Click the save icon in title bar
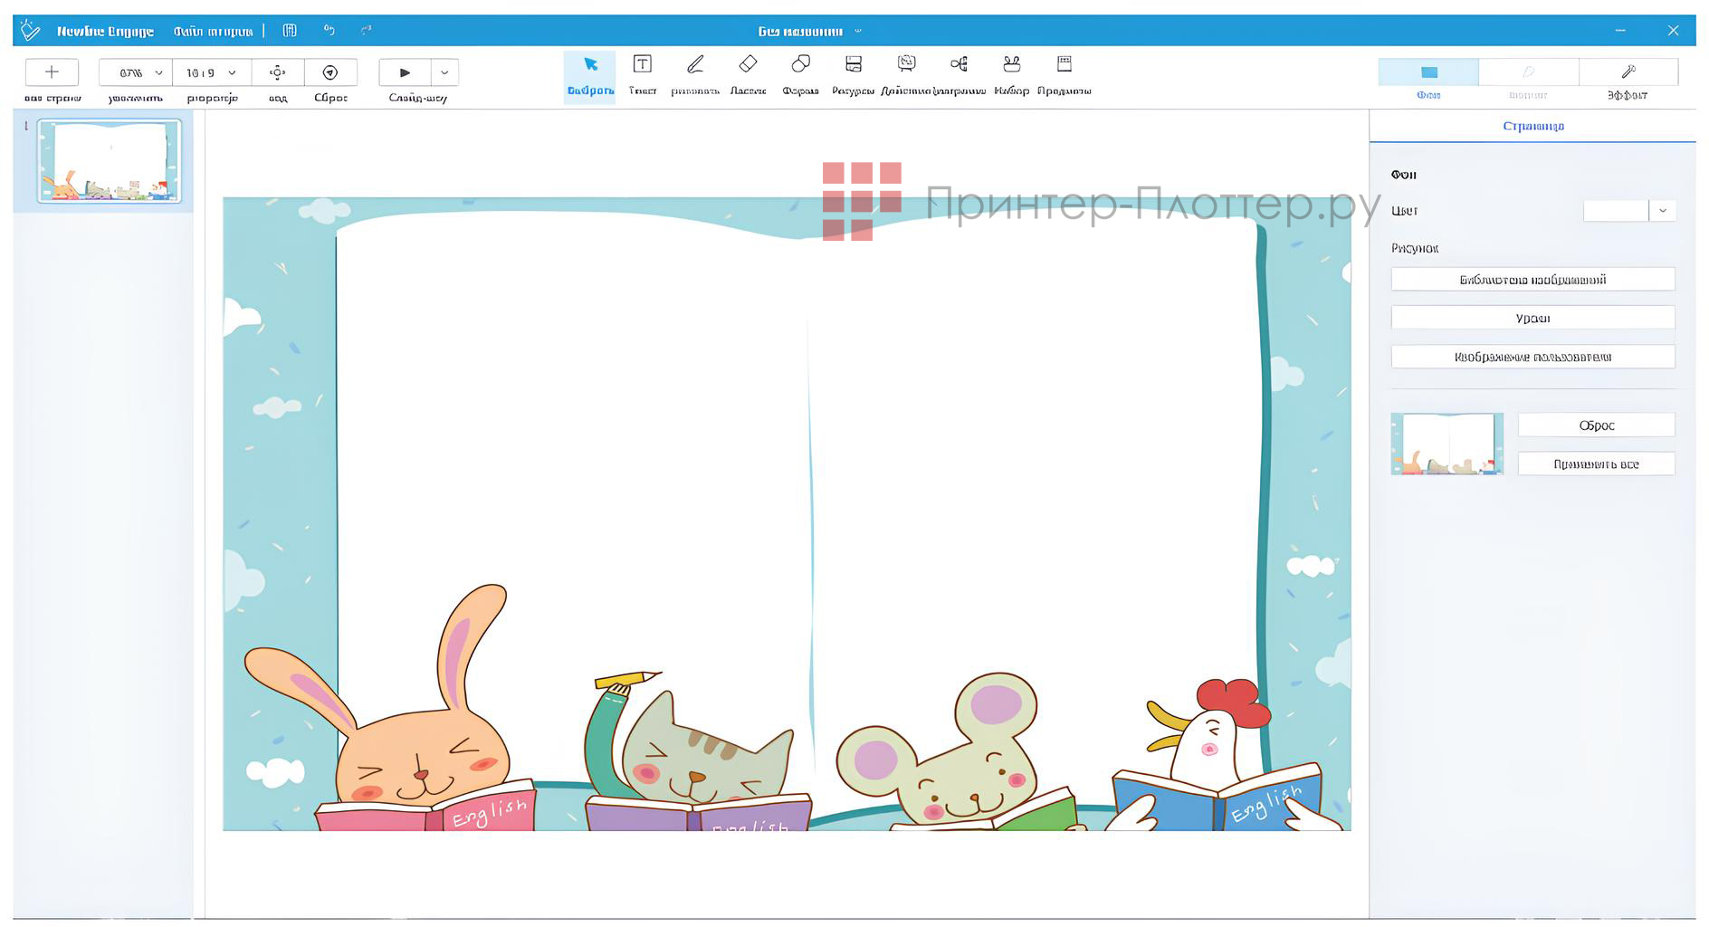 click(290, 31)
